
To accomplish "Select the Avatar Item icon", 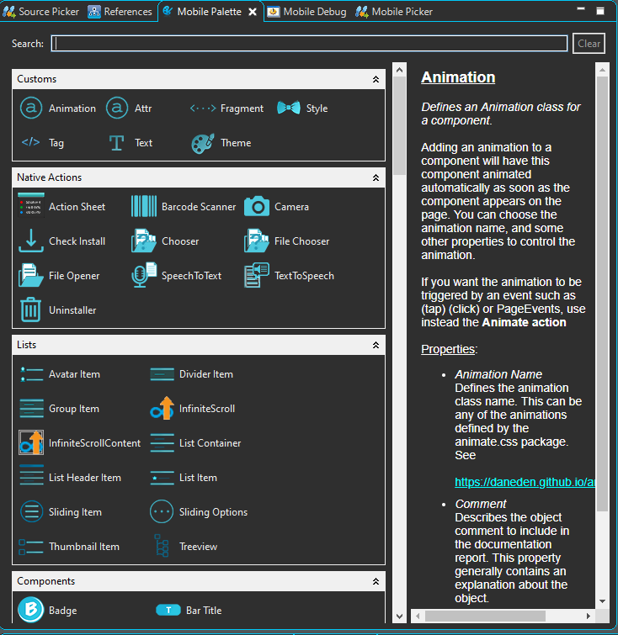I will [x=31, y=373].
